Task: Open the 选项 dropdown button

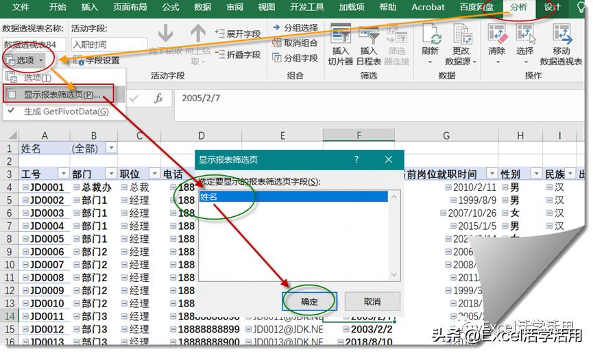Action: click(25, 60)
